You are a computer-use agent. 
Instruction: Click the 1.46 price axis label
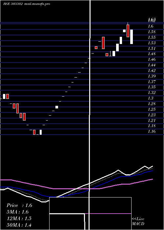coord(152,59)
